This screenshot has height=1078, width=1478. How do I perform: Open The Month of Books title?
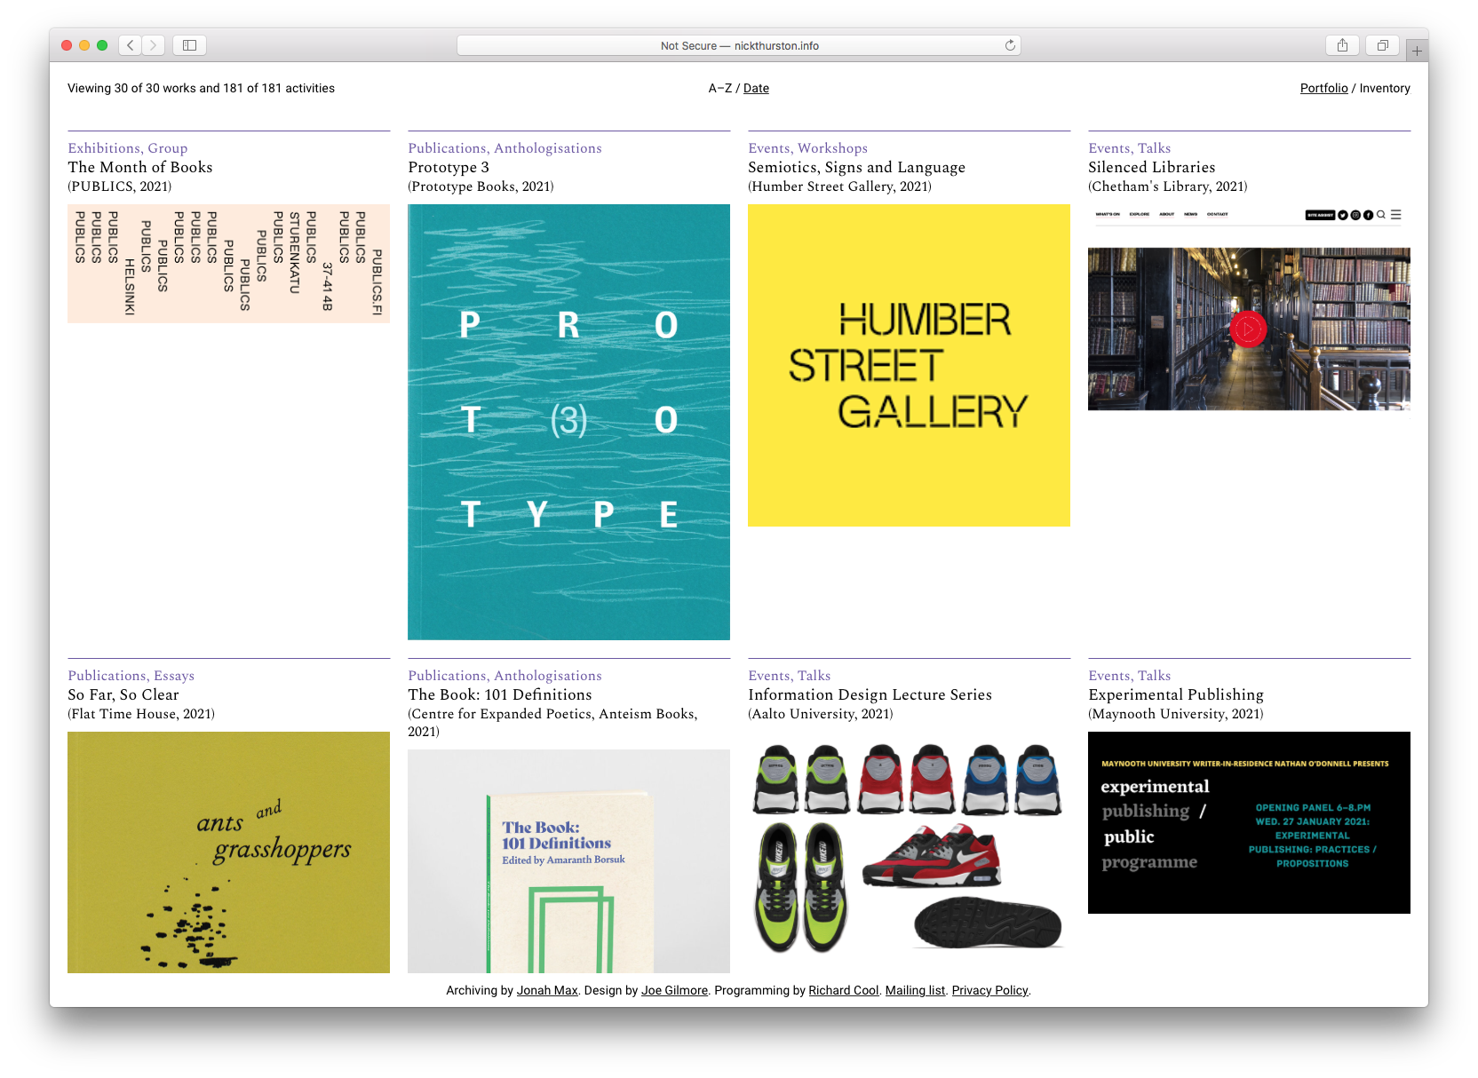point(140,167)
